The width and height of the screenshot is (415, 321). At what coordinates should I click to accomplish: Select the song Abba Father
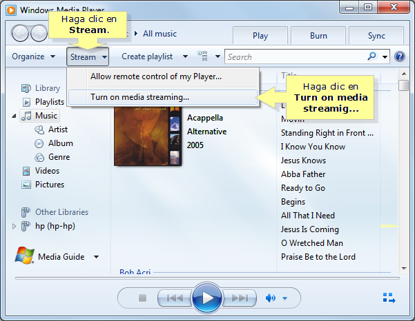(x=303, y=174)
